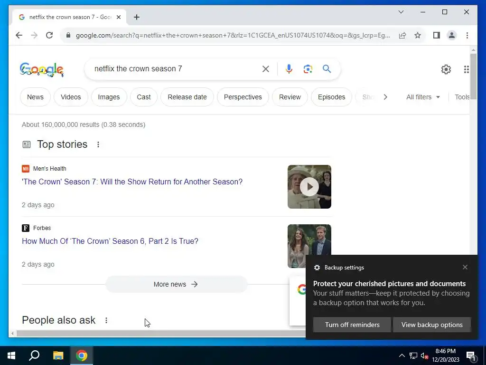The height and width of the screenshot is (365, 486).
Task: Open Google quick settings gear
Action: click(x=446, y=69)
